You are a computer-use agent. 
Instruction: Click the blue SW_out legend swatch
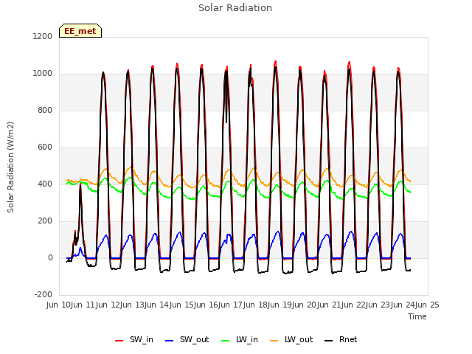(170, 341)
